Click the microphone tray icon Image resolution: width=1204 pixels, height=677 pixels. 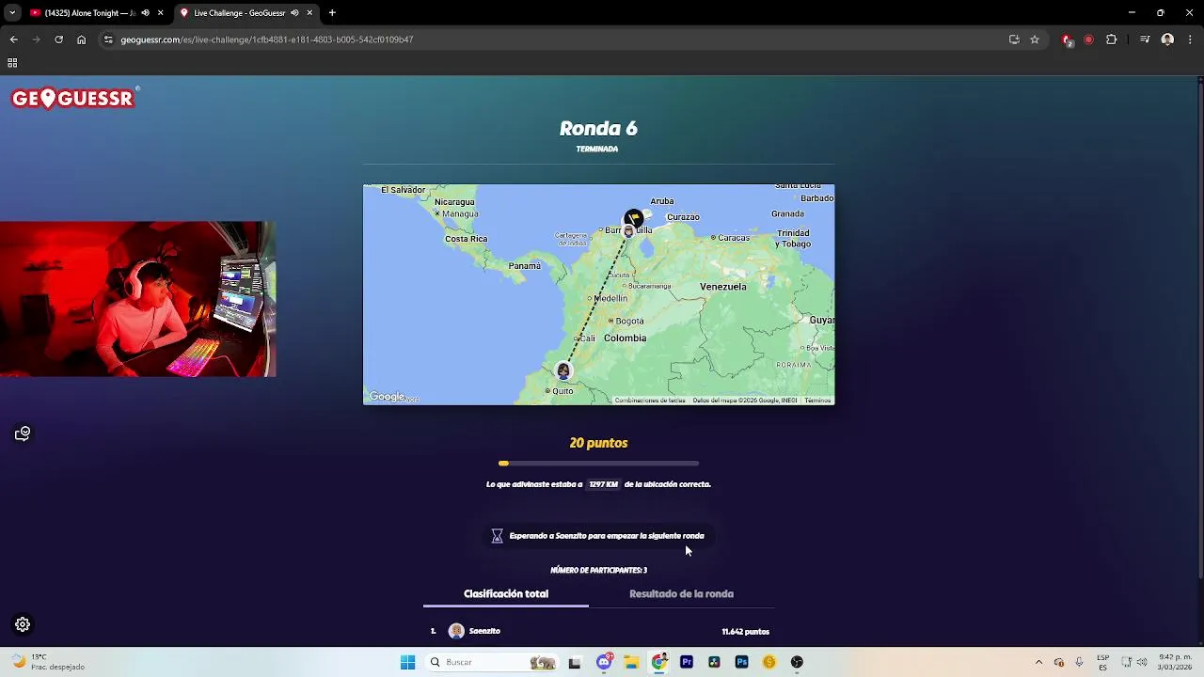(x=1079, y=662)
